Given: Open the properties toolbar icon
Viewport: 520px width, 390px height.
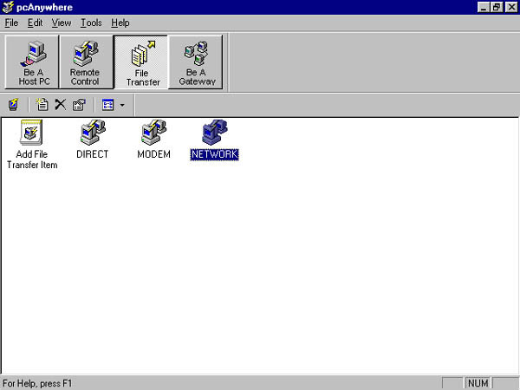Looking at the screenshot, I should pos(79,105).
